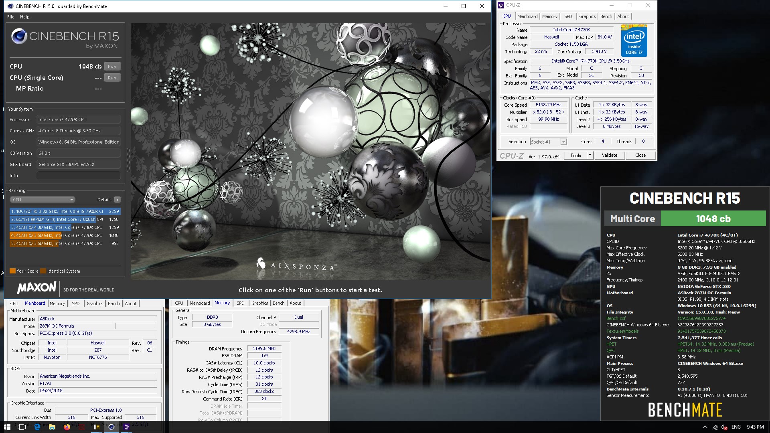
Task: Switch to CPU-Z taskbar icon
Action: [126, 427]
